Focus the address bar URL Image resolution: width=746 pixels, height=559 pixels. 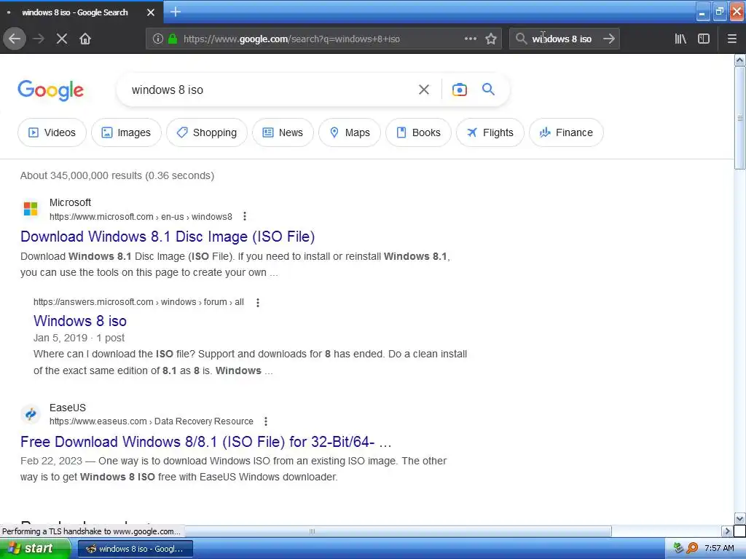click(x=291, y=39)
